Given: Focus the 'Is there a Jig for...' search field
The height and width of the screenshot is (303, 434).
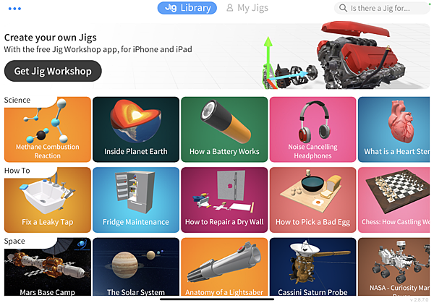Looking at the screenshot, I should [x=382, y=8].
